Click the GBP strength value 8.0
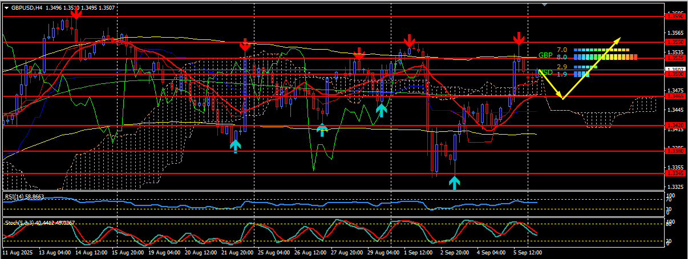This screenshot has width=688, height=259. (x=561, y=57)
